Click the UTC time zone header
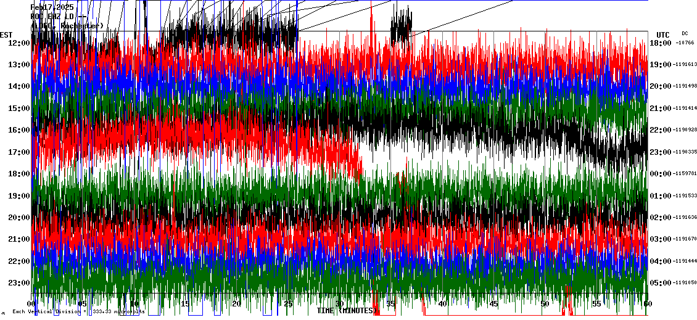This screenshot has width=697, height=320. [663, 35]
